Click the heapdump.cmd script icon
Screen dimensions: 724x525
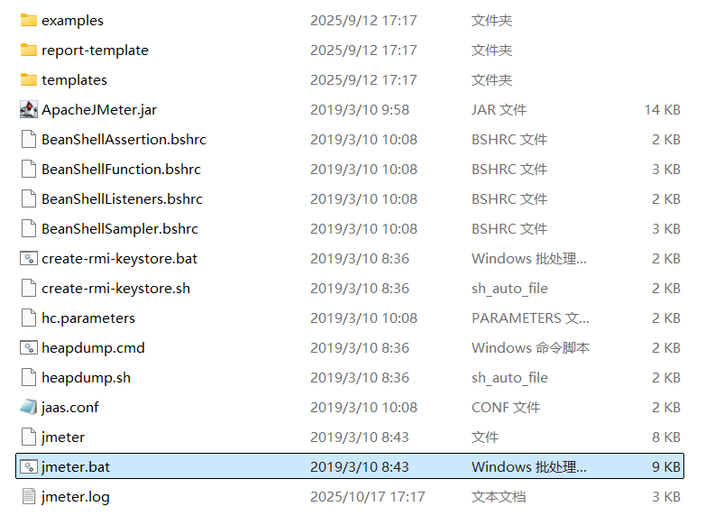[28, 347]
